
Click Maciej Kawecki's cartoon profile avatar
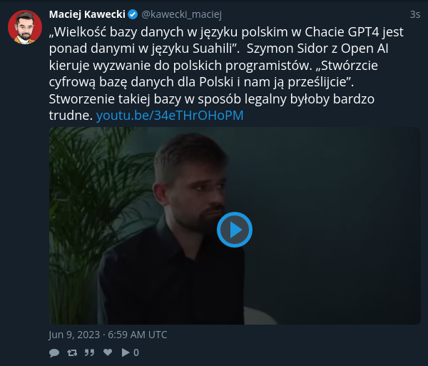pyautogui.click(x=25, y=27)
